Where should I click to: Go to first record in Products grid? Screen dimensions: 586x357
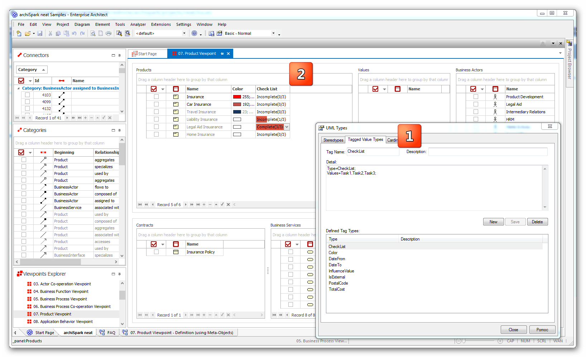tap(140, 205)
